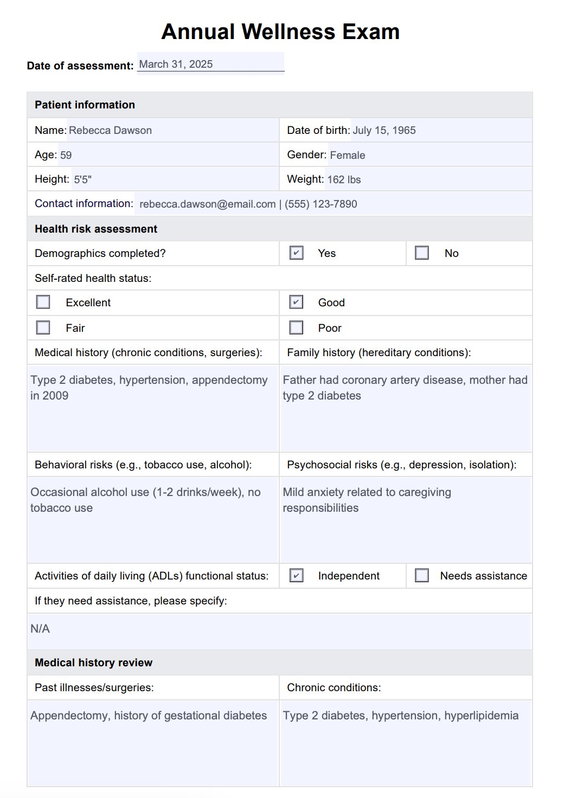Mark the Fair health status checkbox
This screenshot has height=798, width=564.
click(43, 328)
